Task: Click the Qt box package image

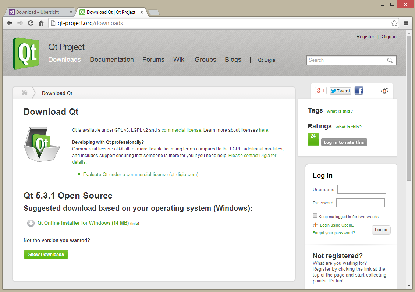Action: [42, 144]
